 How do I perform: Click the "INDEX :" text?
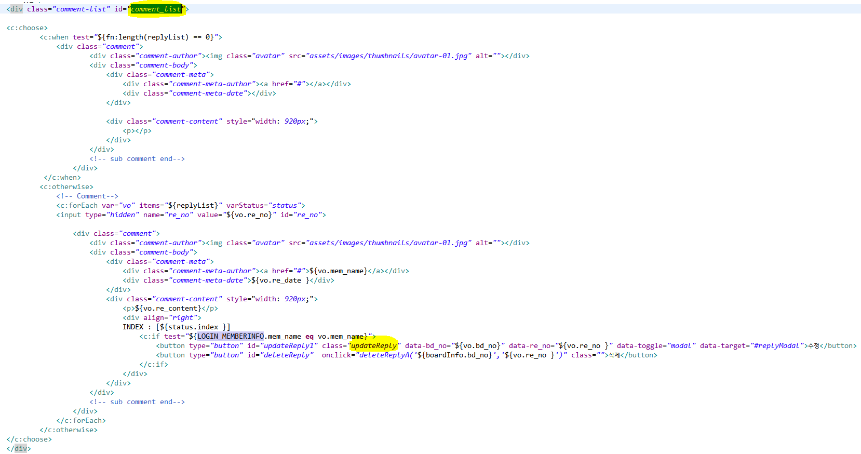coord(137,327)
